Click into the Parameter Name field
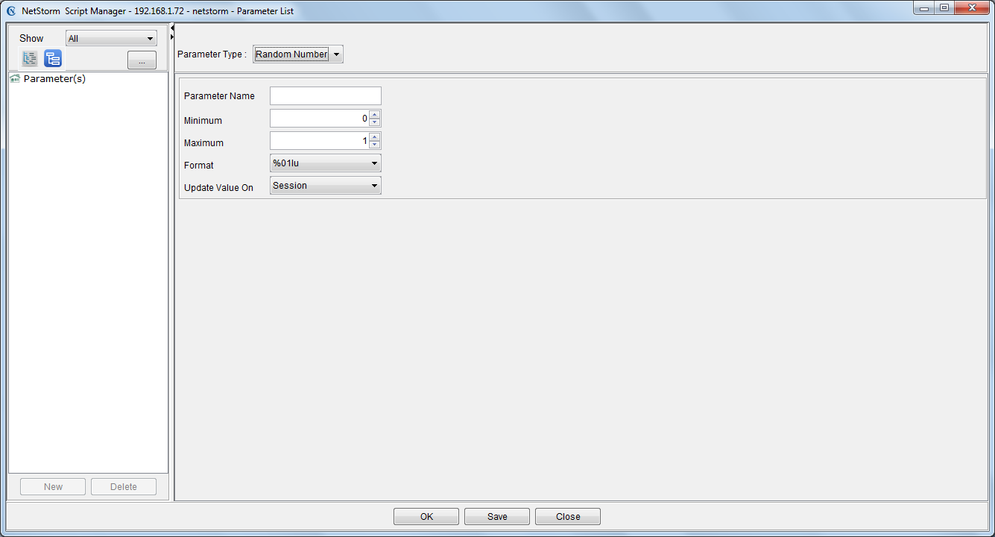This screenshot has height=537, width=995. tap(326, 95)
